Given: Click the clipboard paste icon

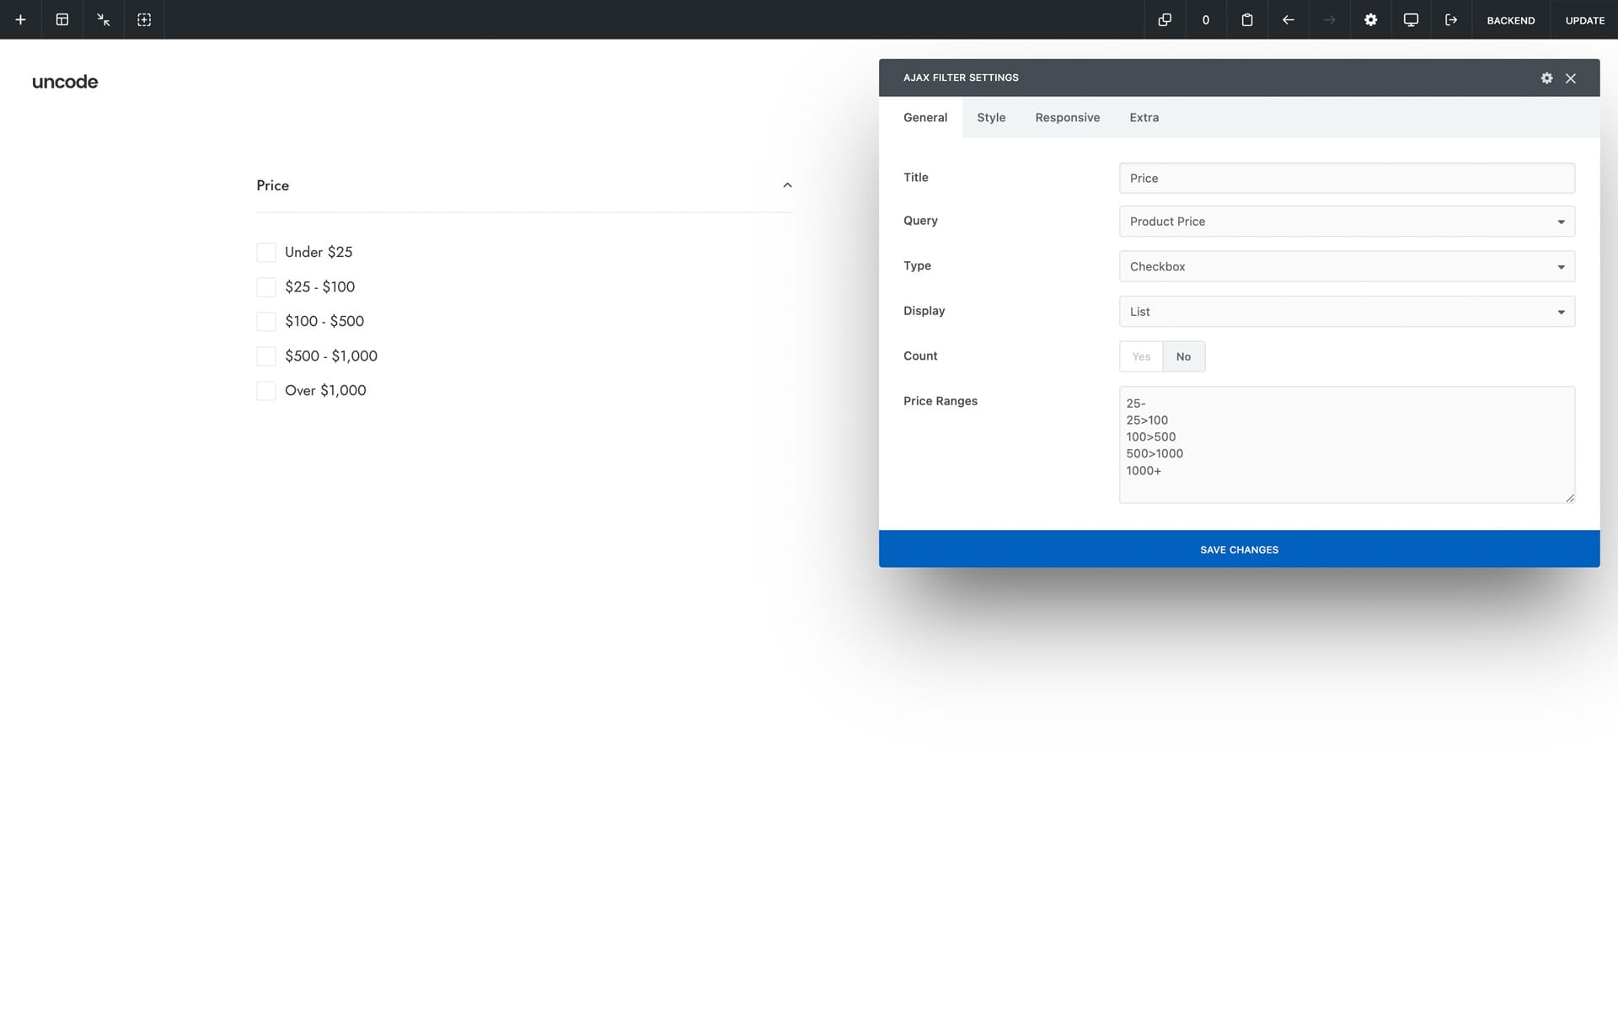Looking at the screenshot, I should tap(1247, 19).
